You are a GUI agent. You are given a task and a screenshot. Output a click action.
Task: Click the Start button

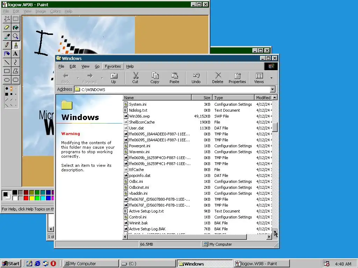(x=11, y=264)
